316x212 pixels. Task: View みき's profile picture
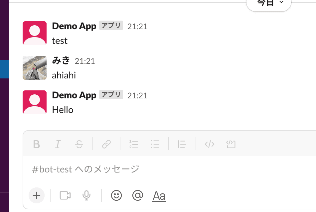point(35,68)
